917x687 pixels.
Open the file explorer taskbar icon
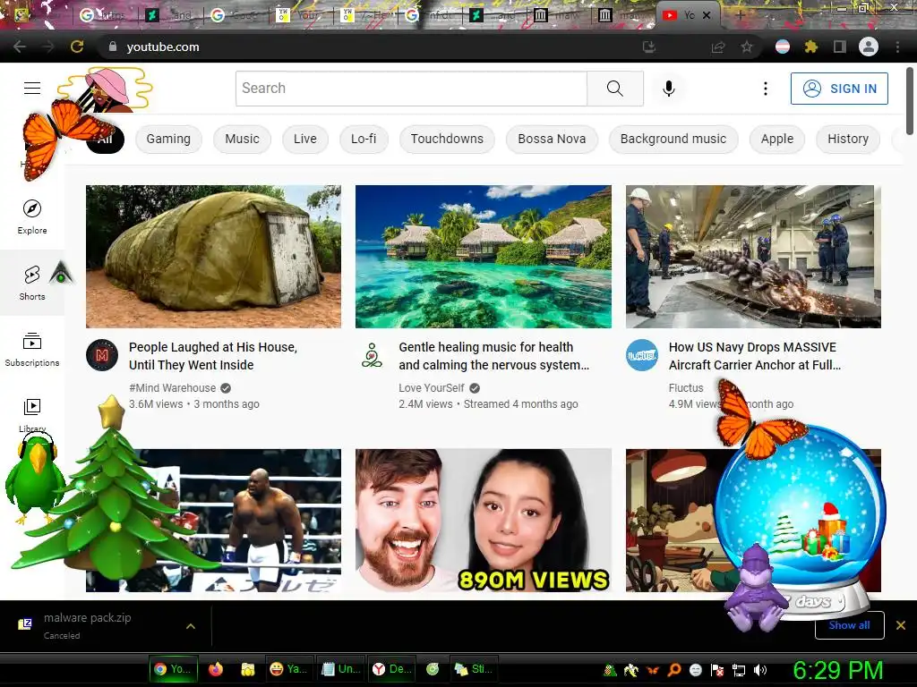[248, 669]
